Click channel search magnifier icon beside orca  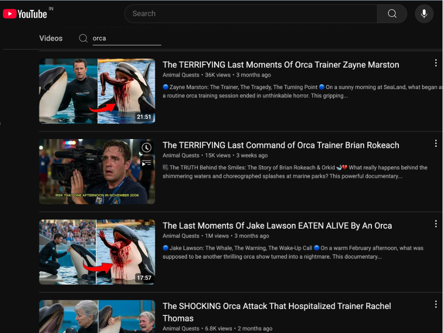pos(83,38)
